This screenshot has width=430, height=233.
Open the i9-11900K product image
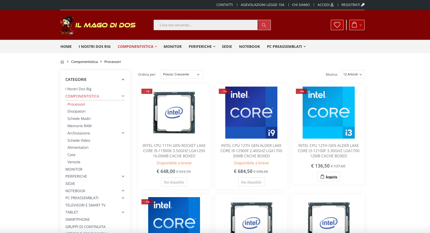click(174, 113)
